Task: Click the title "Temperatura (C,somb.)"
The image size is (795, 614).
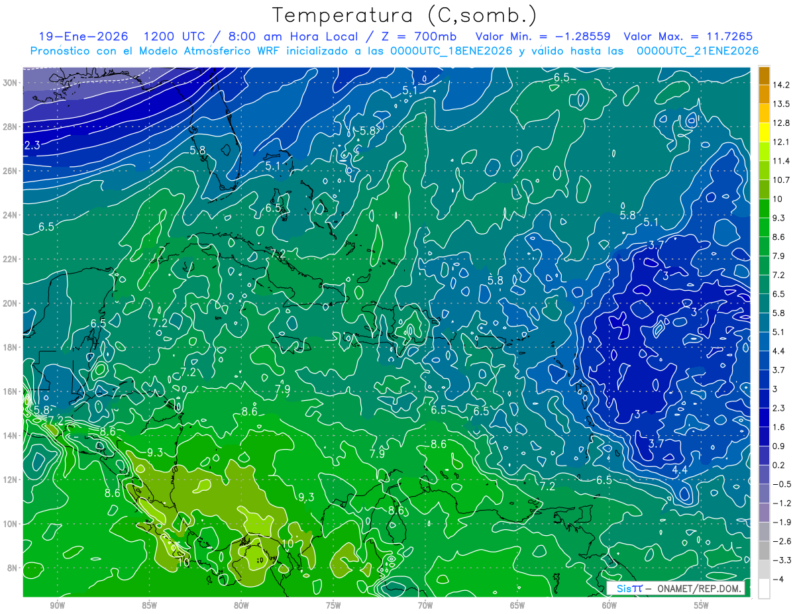Action: point(405,15)
